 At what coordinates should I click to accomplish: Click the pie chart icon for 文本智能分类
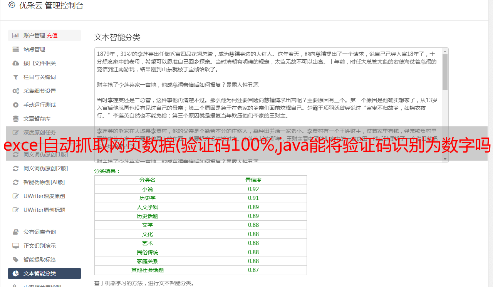[x=16, y=274]
